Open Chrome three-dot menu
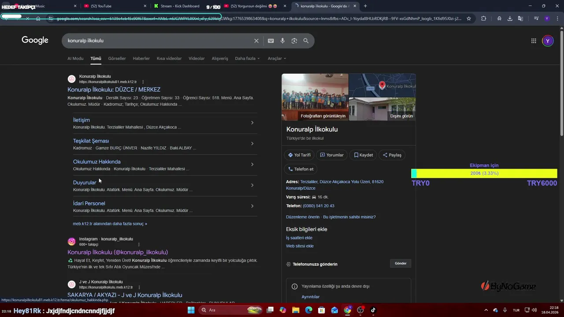Image resolution: width=564 pixels, height=317 pixels. pos(557,18)
